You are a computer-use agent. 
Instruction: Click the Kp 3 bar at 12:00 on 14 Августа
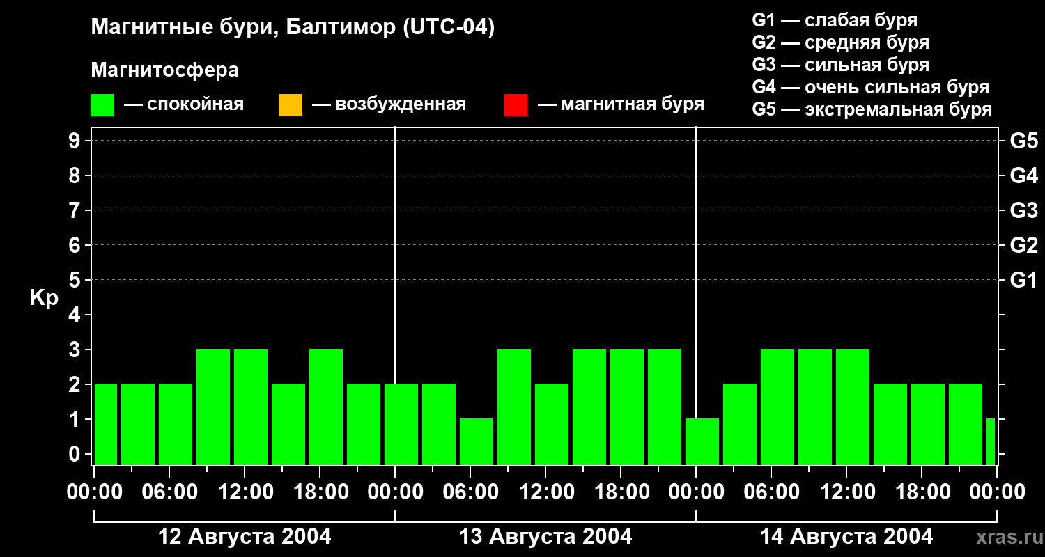(x=853, y=407)
